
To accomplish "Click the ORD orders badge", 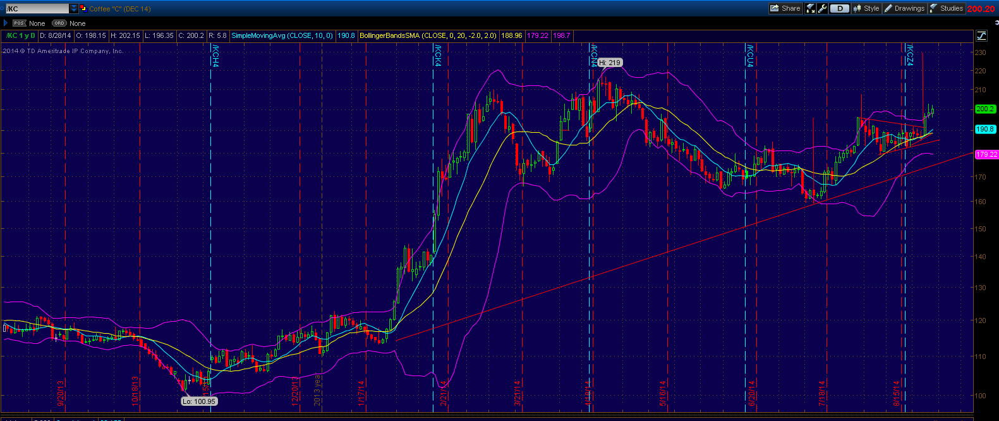I will [x=59, y=23].
